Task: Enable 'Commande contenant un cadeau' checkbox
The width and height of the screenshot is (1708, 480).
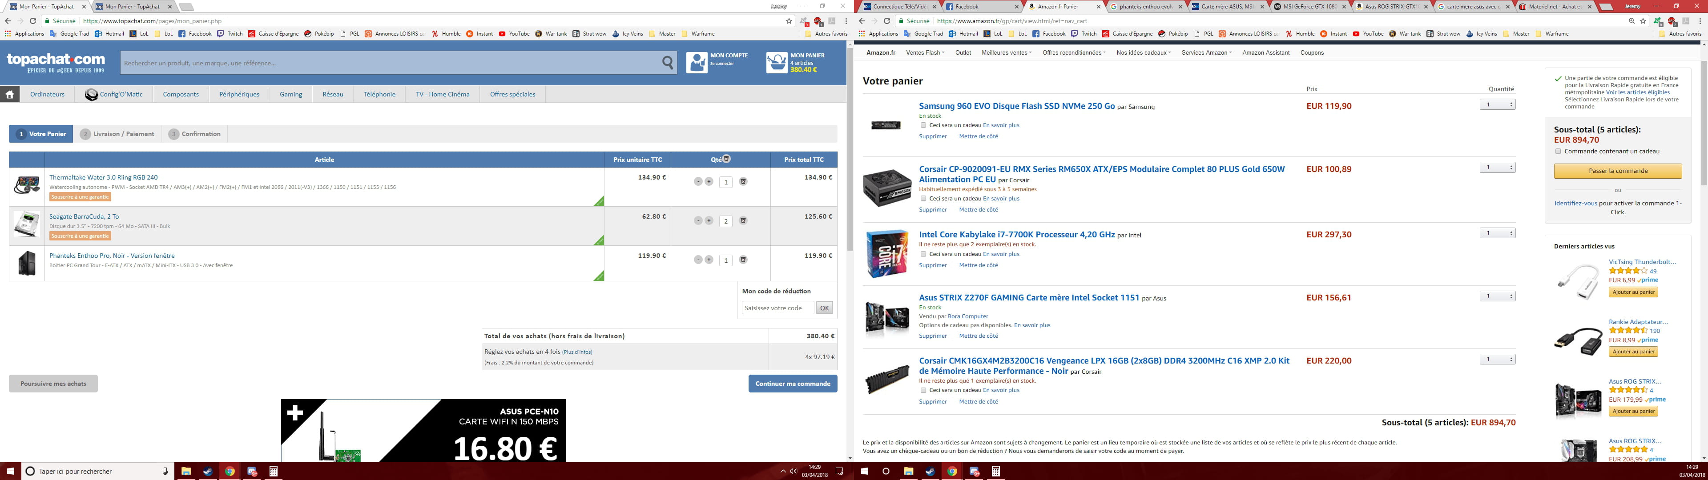Action: tap(1558, 151)
